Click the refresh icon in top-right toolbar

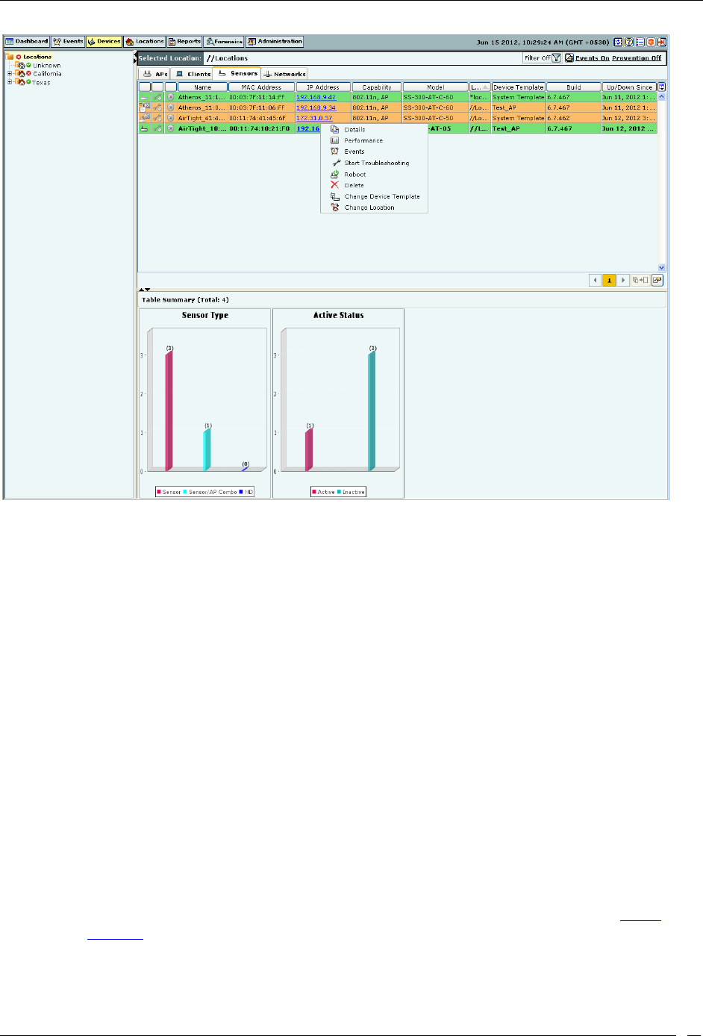tap(618, 42)
